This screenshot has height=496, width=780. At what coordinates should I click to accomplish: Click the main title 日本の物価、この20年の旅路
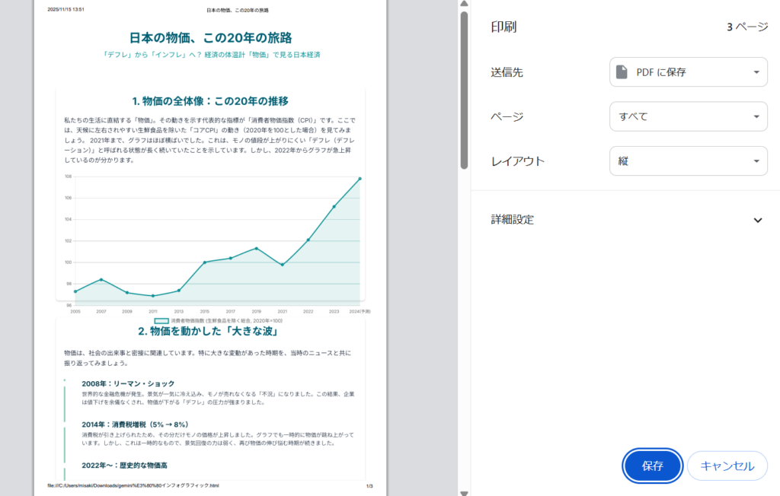(210, 37)
